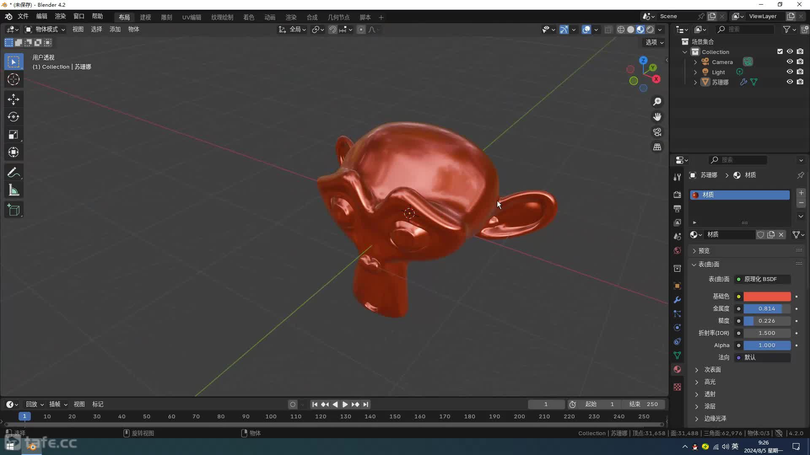810x455 pixels.
Task: Activate the 3D cursor tool
Action: [x=13, y=79]
